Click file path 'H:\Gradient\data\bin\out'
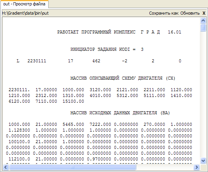208x172 pixels. click(25, 13)
